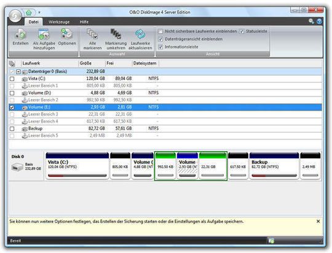This screenshot has width=332, height=253.
Task: Select the Vista (C:) partition block in disk map
Action: click(77, 166)
